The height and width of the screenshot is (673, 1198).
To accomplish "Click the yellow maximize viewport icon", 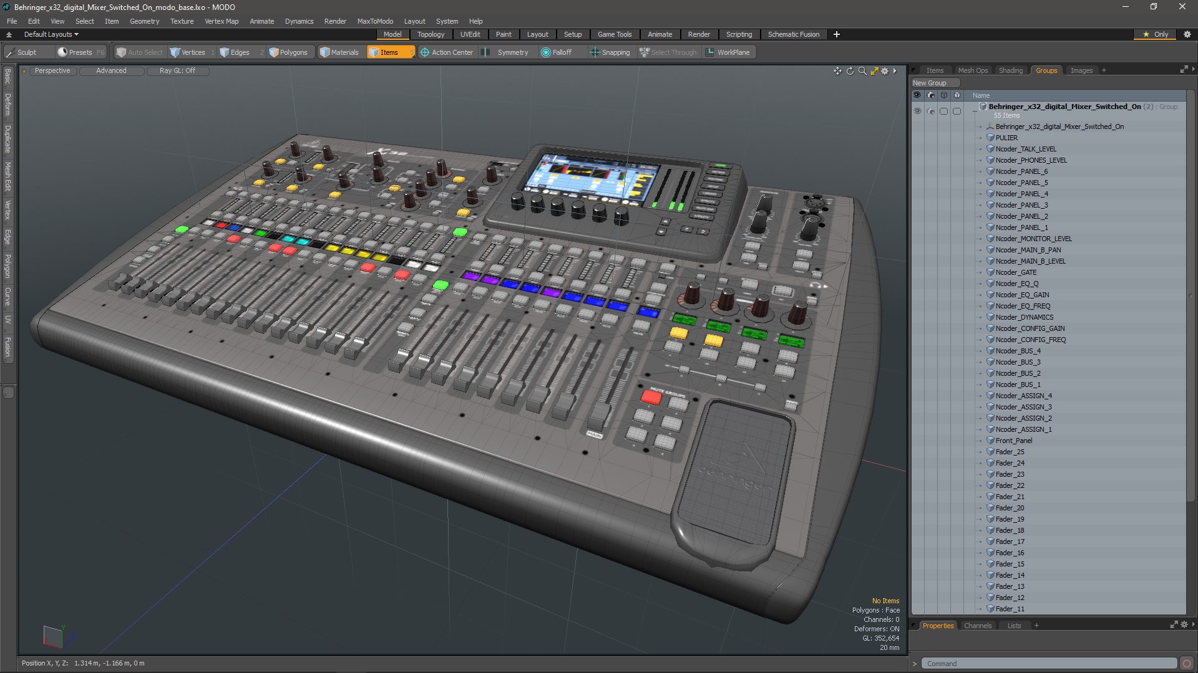I will click(874, 71).
